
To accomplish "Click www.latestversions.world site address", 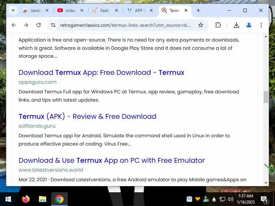I will (x=51, y=170).
